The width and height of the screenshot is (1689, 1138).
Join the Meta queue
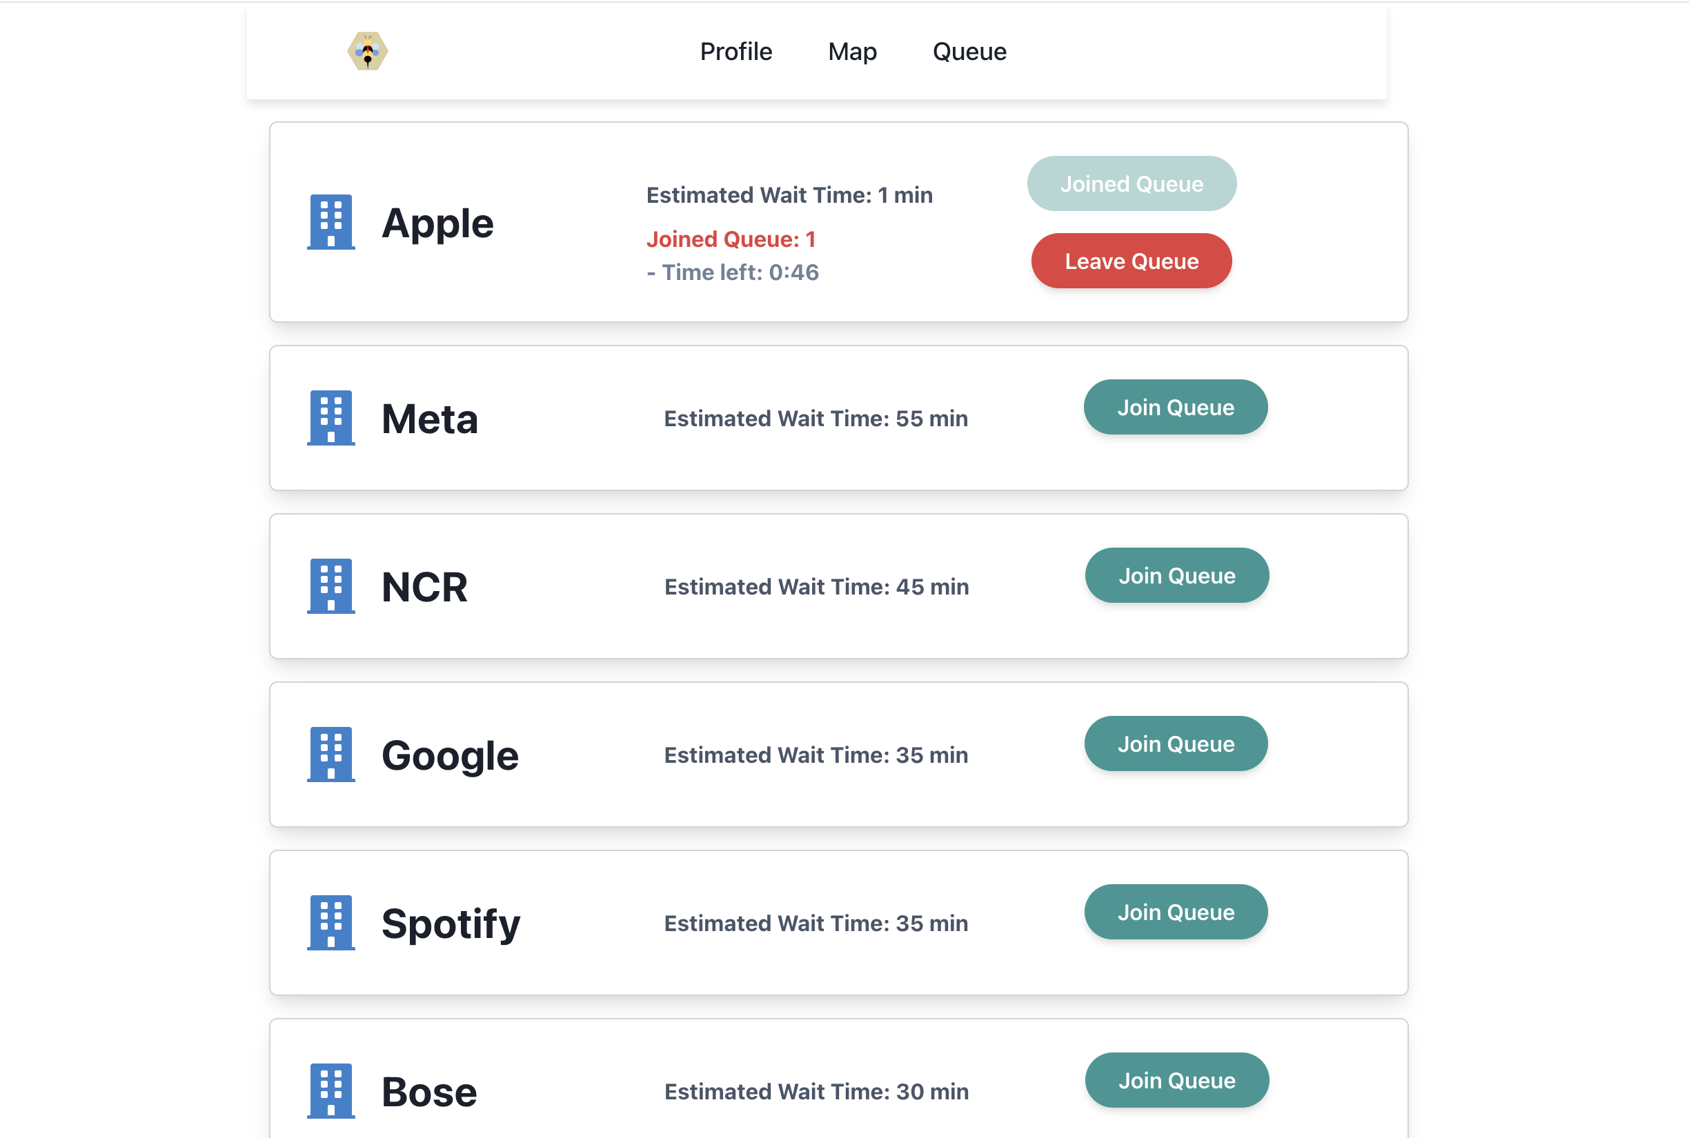[1175, 407]
